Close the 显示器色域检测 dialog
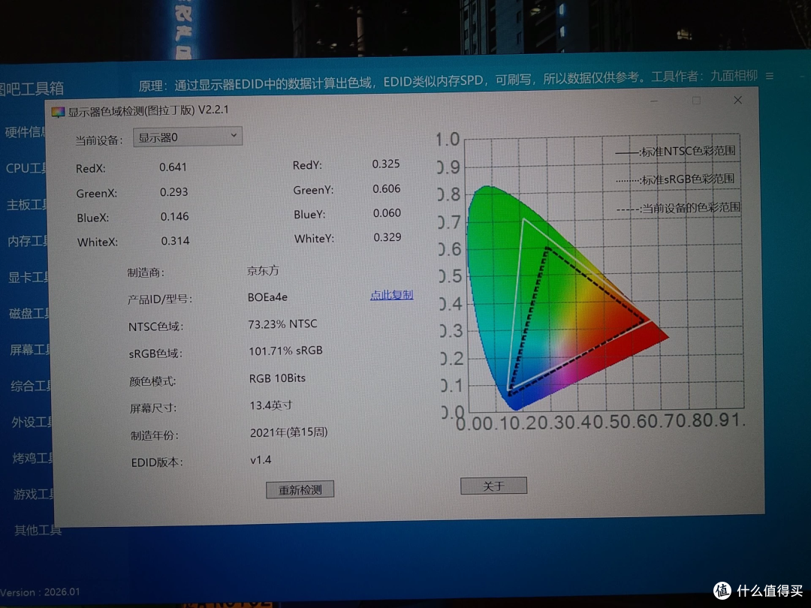 [x=737, y=101]
